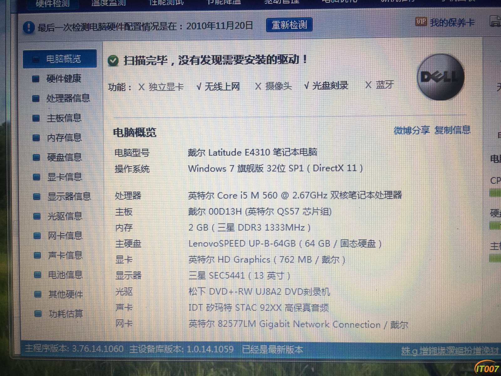Click 已经是最新版本 status text
This screenshot has width=501, height=376.
click(x=272, y=349)
